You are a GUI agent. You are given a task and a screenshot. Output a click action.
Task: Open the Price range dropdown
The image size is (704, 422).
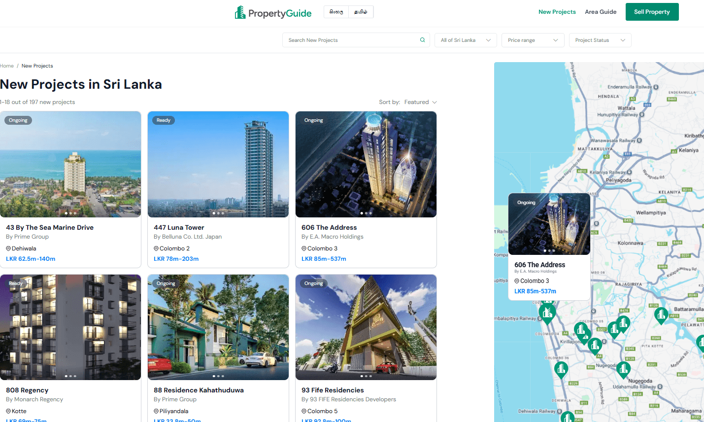pyautogui.click(x=533, y=40)
